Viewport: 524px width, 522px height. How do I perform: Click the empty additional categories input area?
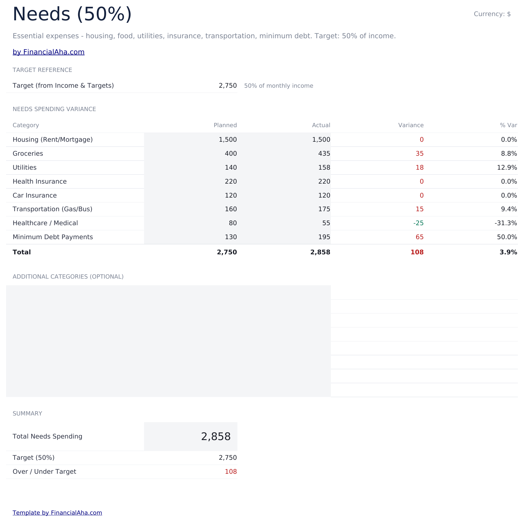[x=168, y=341]
